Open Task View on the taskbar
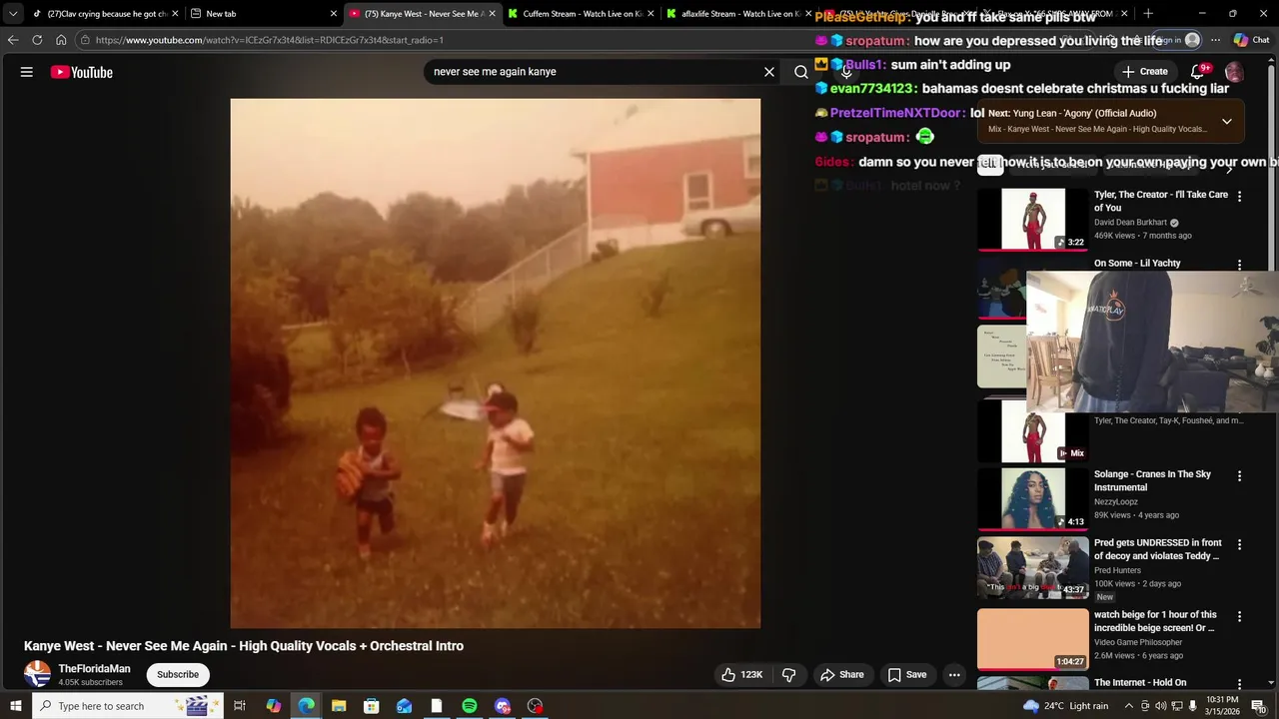The width and height of the screenshot is (1279, 719). coord(240,706)
